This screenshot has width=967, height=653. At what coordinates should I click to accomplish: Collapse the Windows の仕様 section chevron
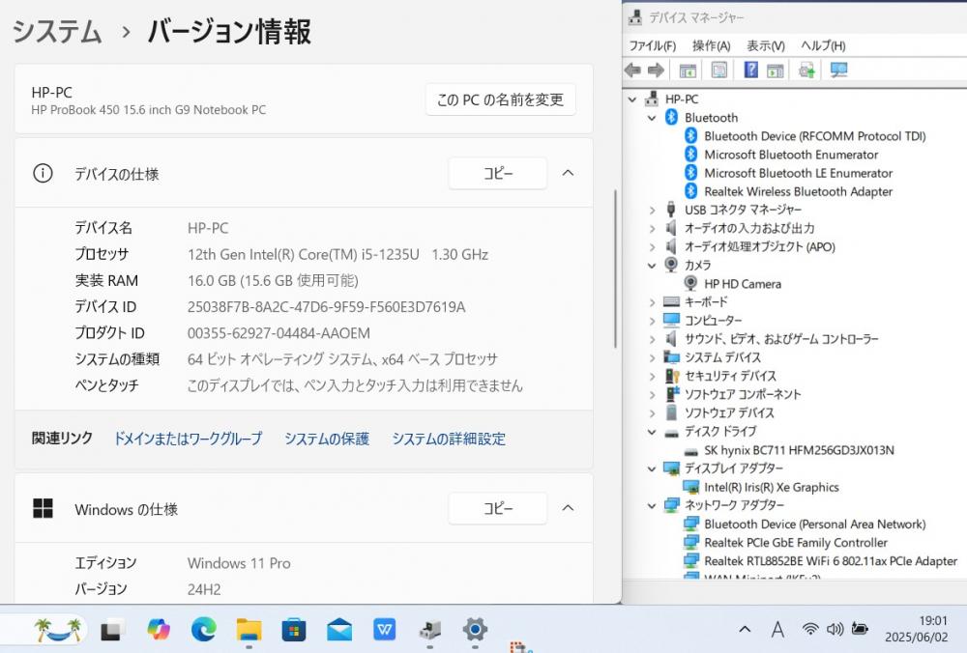(568, 508)
